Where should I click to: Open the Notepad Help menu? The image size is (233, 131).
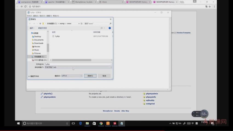pyautogui.click(x=56, y=16)
